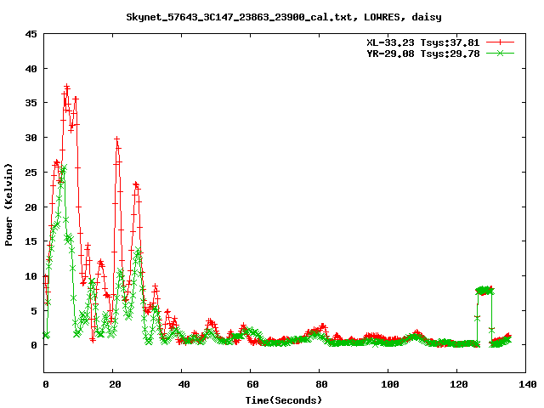Click the x-axis tick label 120

click(458, 384)
